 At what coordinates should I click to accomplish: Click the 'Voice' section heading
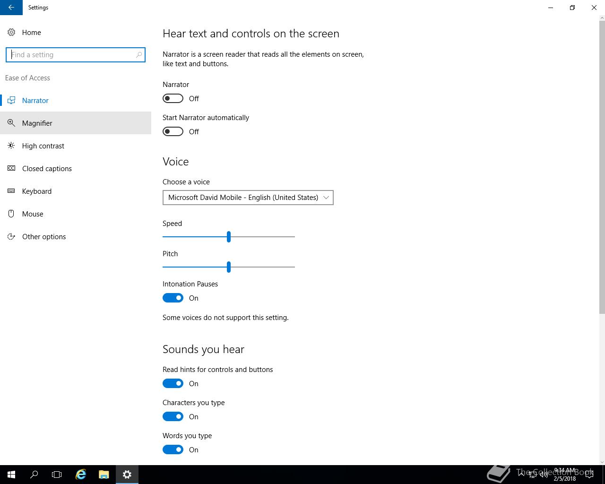pyautogui.click(x=176, y=162)
